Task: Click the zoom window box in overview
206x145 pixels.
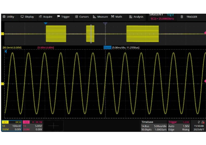Action: tap(91, 34)
